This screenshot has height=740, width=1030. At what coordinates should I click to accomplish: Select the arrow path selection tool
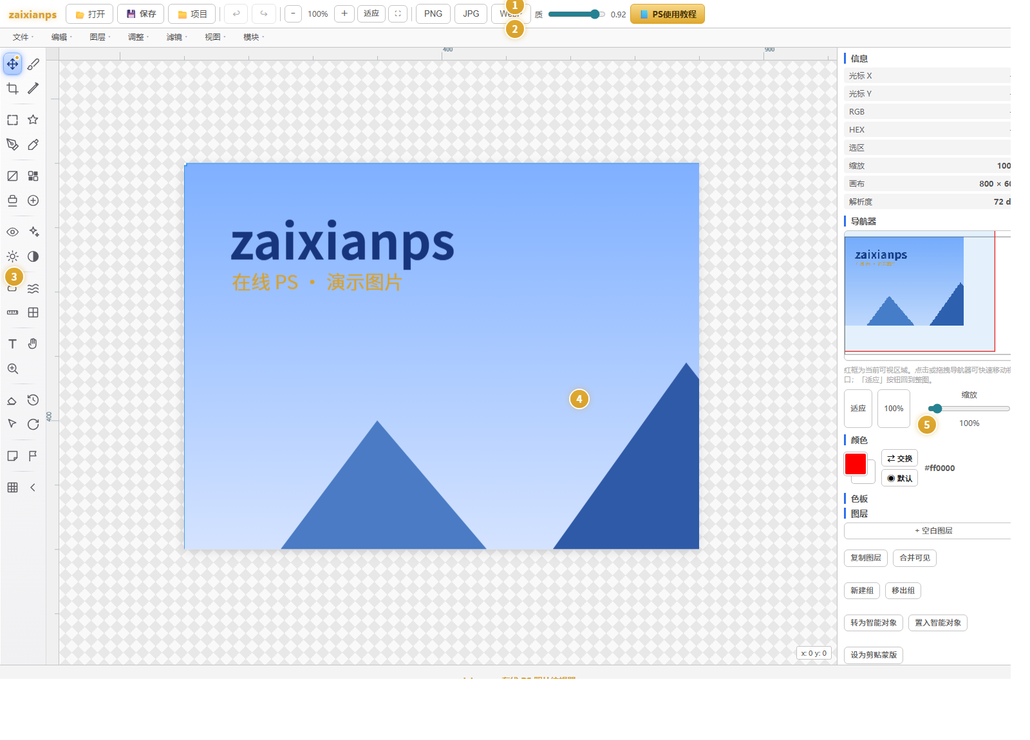point(12,424)
